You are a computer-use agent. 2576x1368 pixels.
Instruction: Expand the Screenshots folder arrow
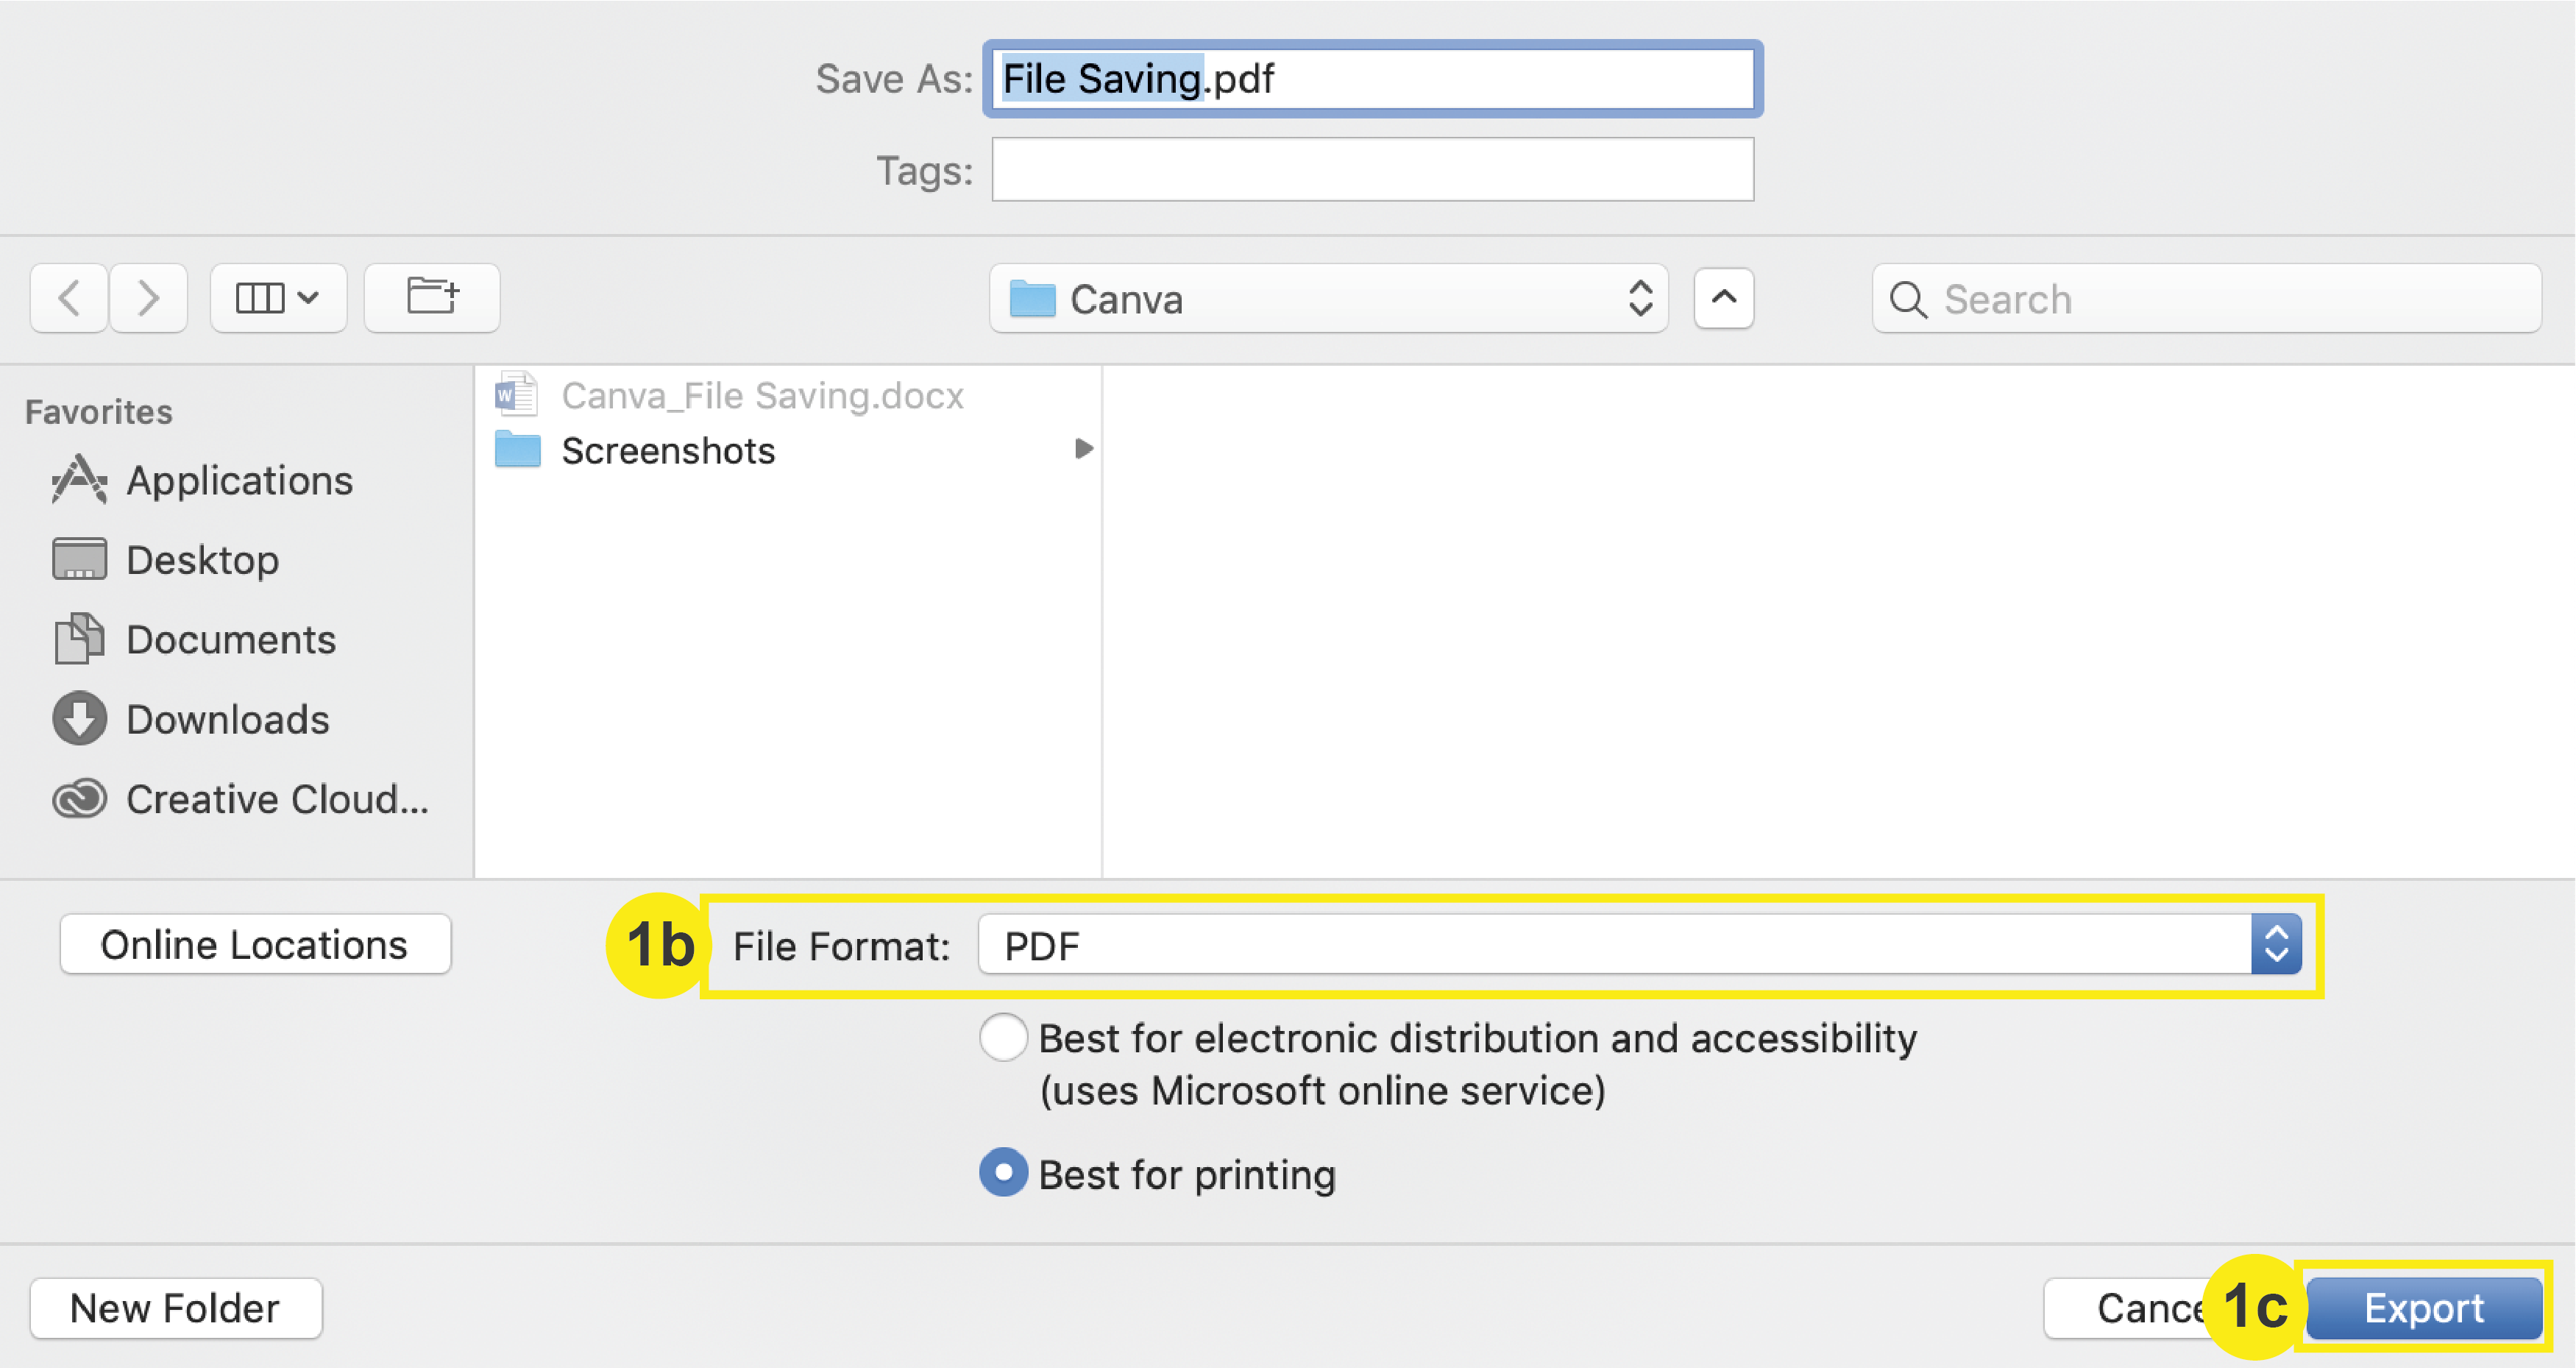(x=1083, y=449)
